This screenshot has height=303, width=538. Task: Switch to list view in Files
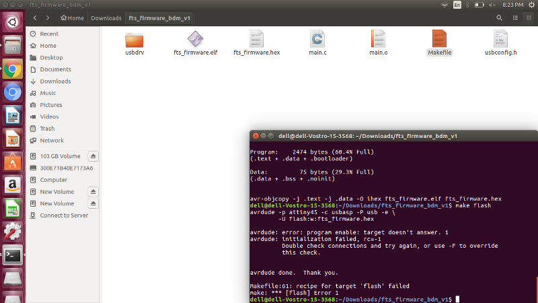pyautogui.click(x=515, y=18)
